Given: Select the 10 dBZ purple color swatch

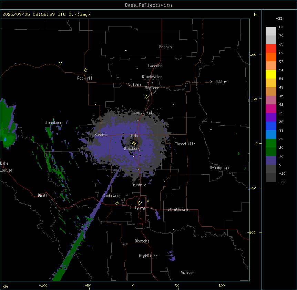Looking at the screenshot, I should point(271,160).
